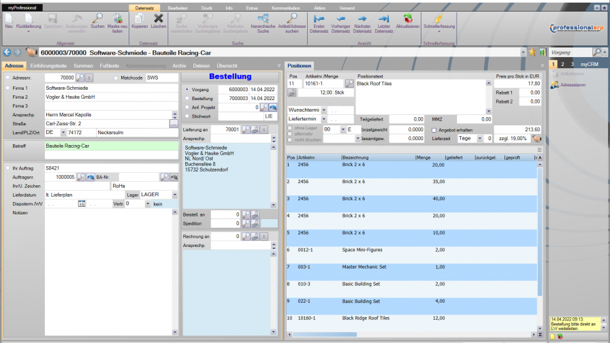Screen dimensions: 610x343
Task: Open the Suchen search tool
Action: pos(97,19)
